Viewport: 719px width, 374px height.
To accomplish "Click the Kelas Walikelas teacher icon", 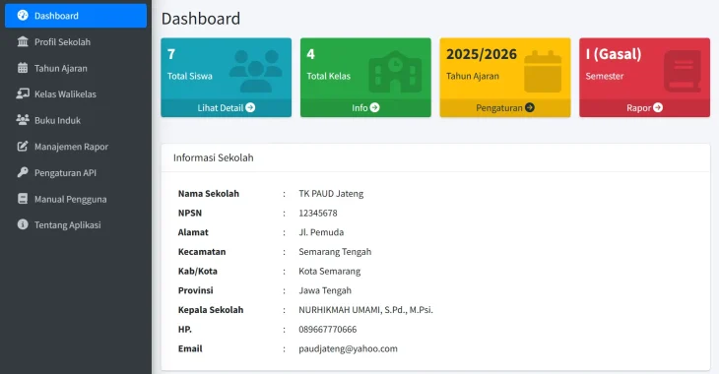I will coord(23,93).
